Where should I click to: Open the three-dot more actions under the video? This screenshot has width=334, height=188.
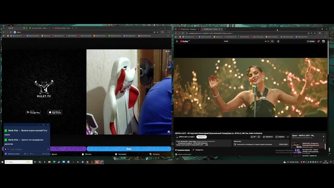(288, 137)
